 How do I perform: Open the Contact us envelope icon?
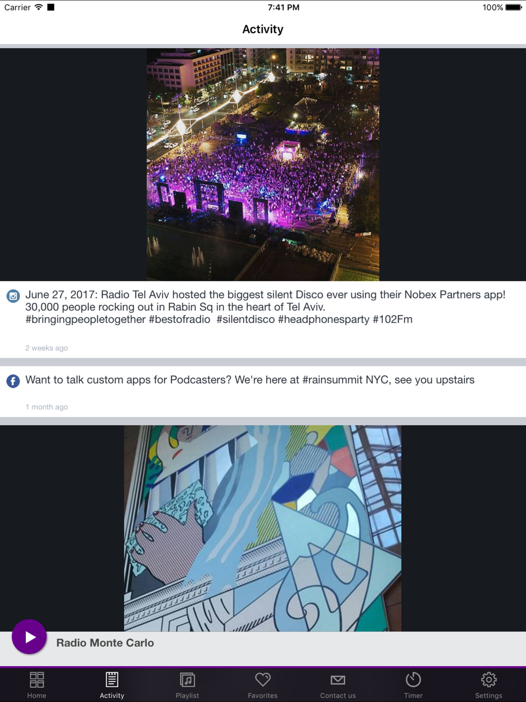(x=338, y=680)
